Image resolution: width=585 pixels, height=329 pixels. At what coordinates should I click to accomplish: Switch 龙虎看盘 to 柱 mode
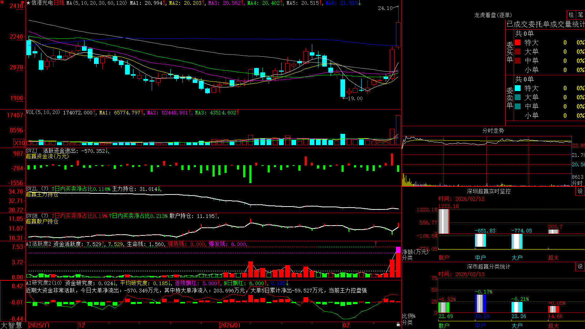click(x=571, y=15)
